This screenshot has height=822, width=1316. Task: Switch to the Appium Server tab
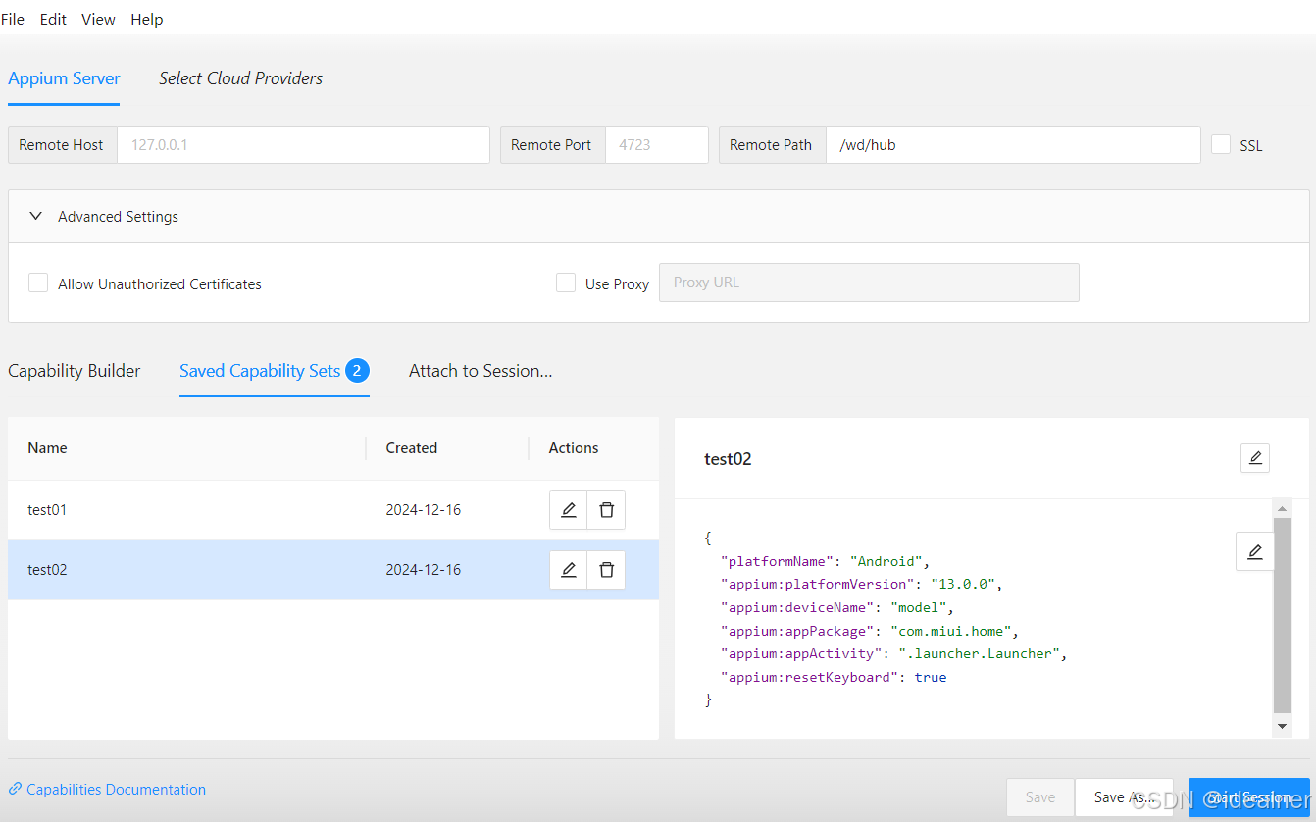tap(64, 78)
